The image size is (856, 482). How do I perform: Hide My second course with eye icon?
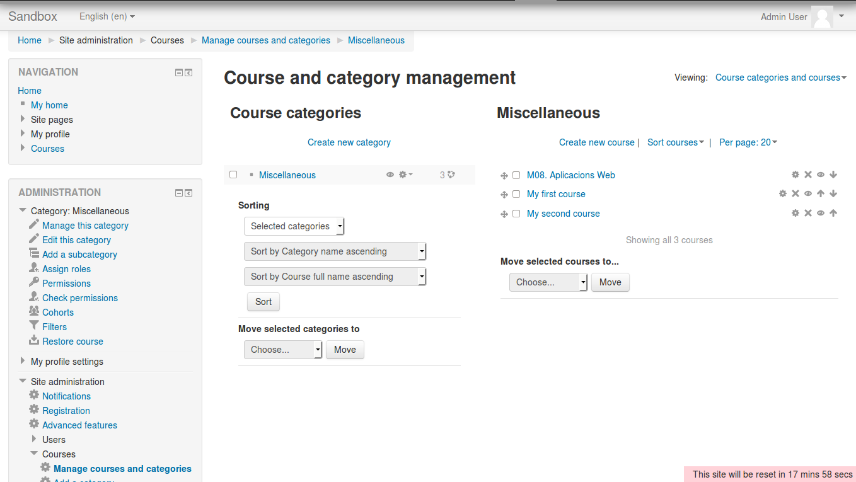tap(821, 214)
